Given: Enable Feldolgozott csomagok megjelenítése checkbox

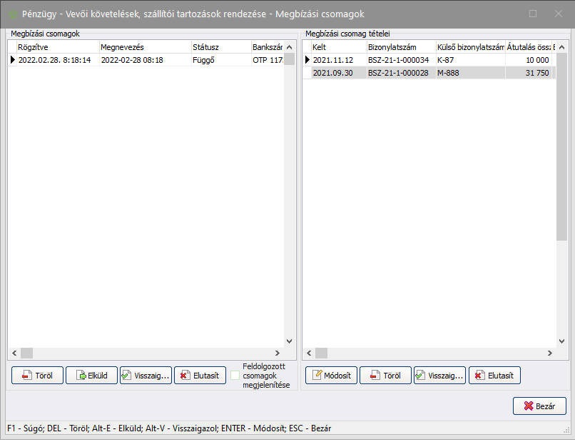Looking at the screenshot, I should (235, 376).
